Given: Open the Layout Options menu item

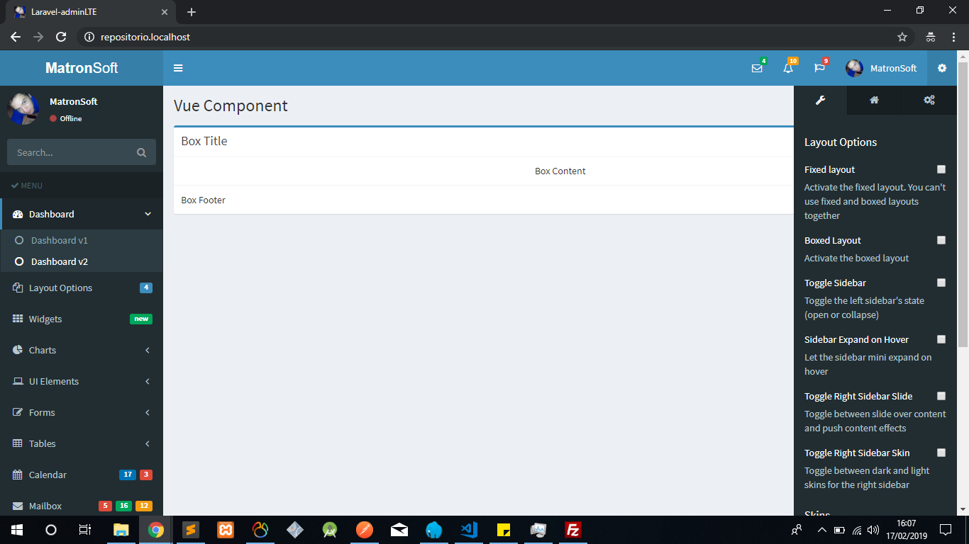Looking at the screenshot, I should coord(82,288).
